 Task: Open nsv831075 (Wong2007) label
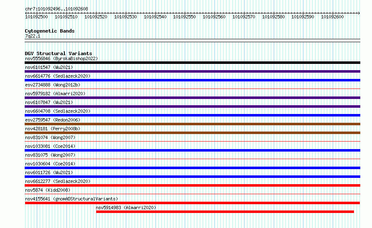click(50, 155)
